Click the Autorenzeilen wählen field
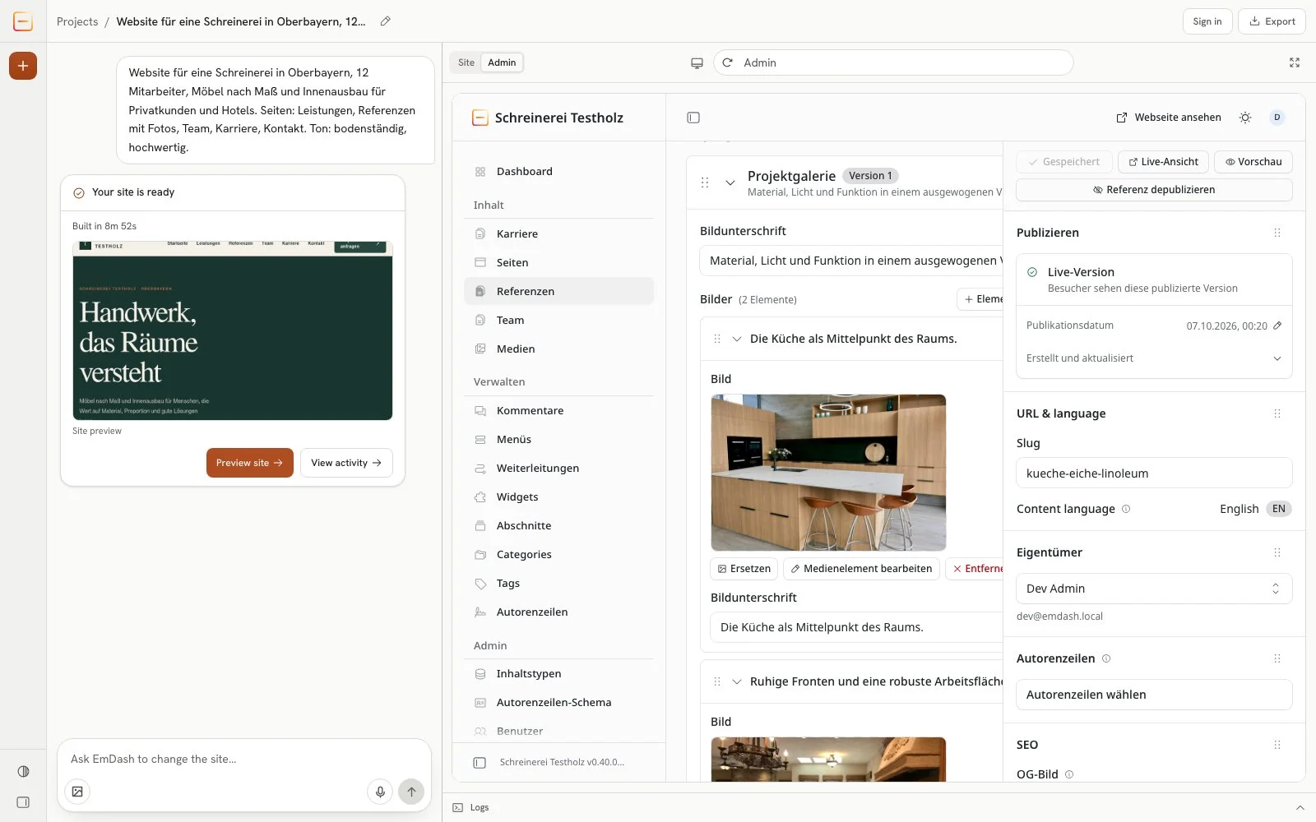 (1154, 695)
